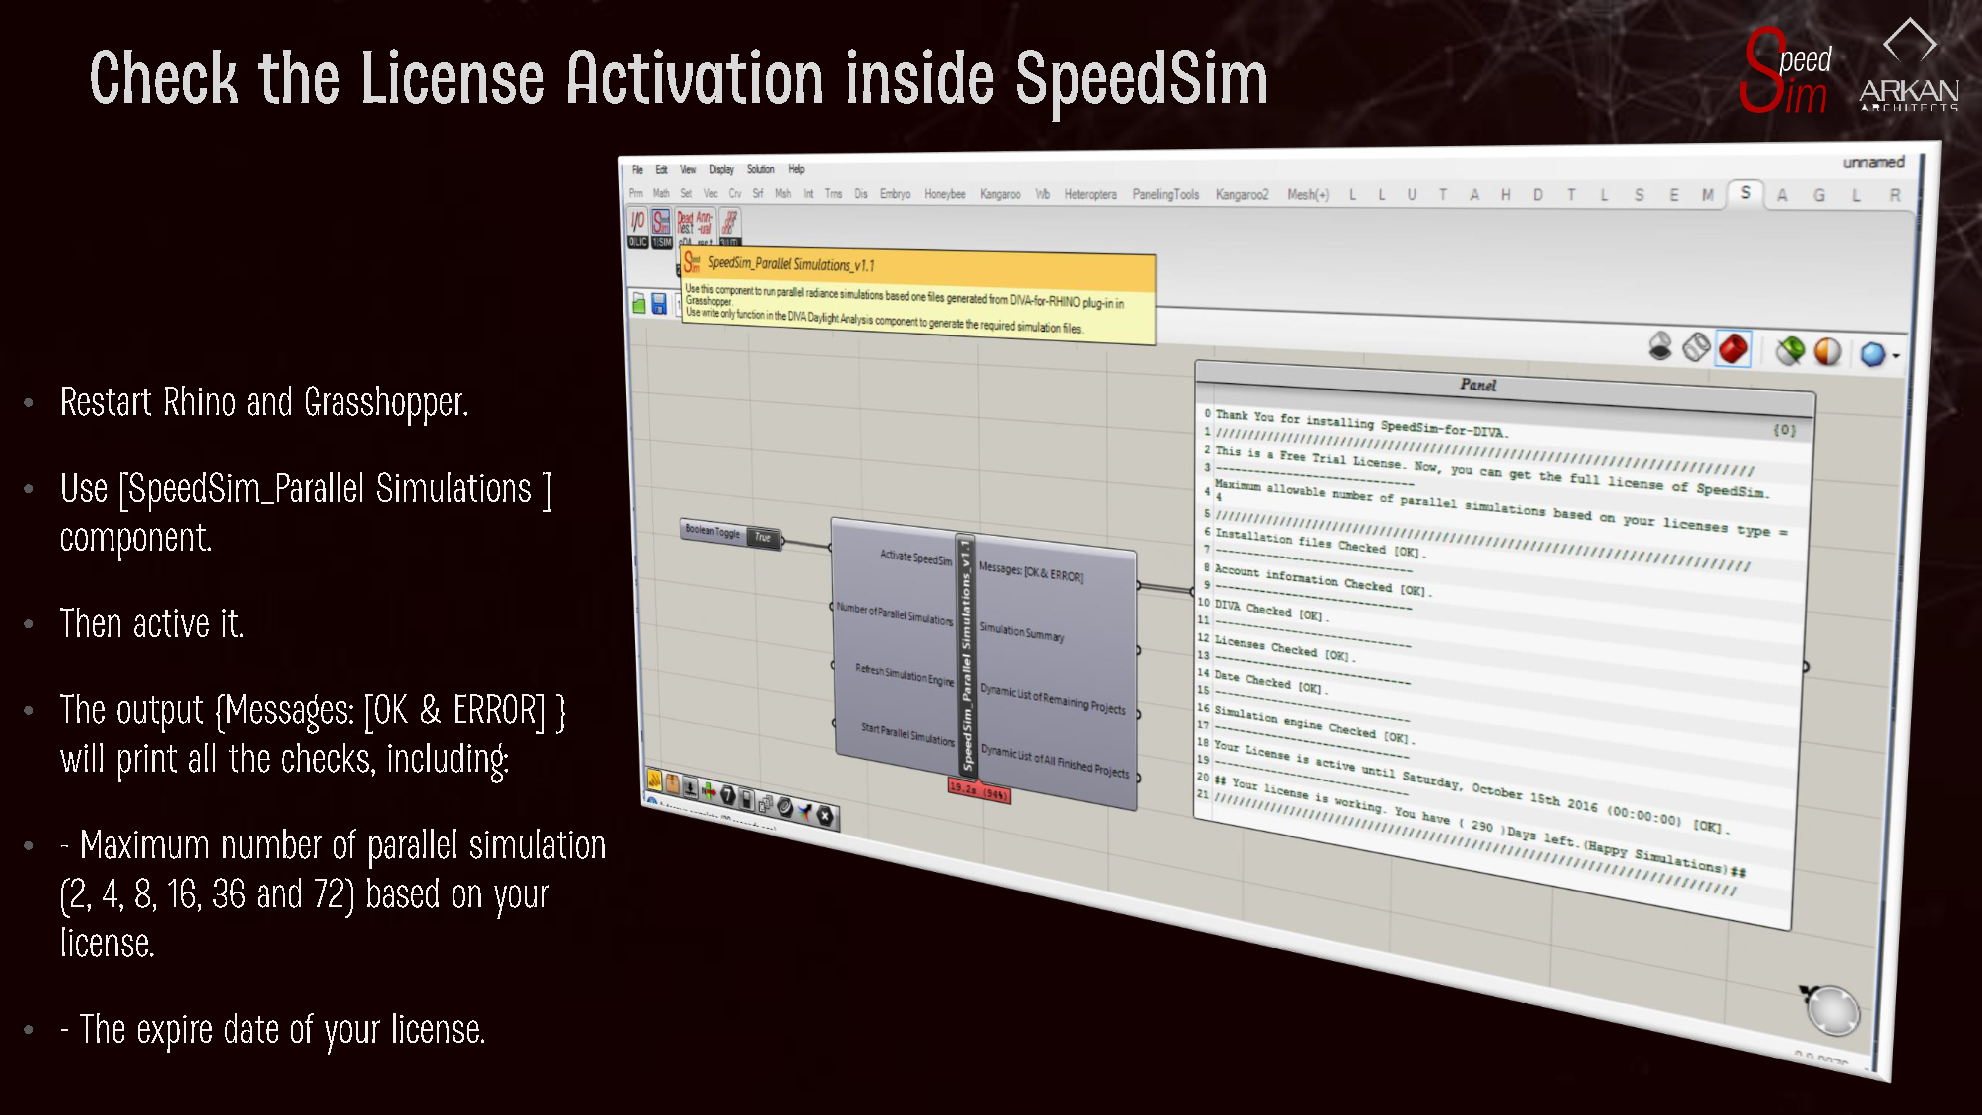Image resolution: width=1982 pixels, height=1115 pixels.
Task: Open the Edit menu
Action: click(x=661, y=169)
